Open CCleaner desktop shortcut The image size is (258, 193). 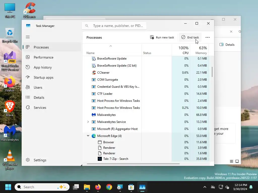point(29,10)
